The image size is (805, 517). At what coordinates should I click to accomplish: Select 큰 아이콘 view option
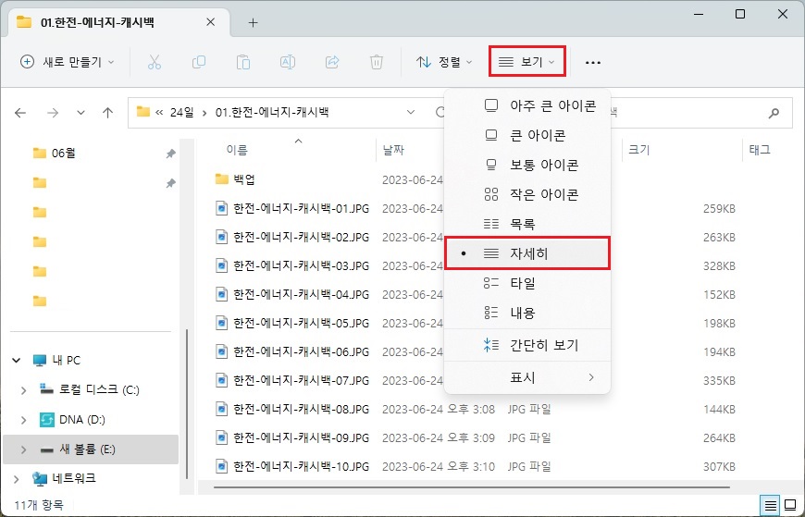(x=527, y=136)
